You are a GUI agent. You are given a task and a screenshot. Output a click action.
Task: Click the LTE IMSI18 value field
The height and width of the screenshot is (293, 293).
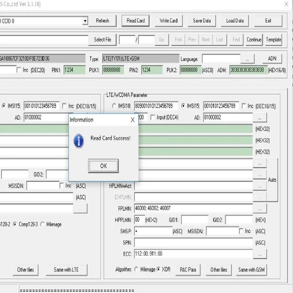tap(156, 106)
